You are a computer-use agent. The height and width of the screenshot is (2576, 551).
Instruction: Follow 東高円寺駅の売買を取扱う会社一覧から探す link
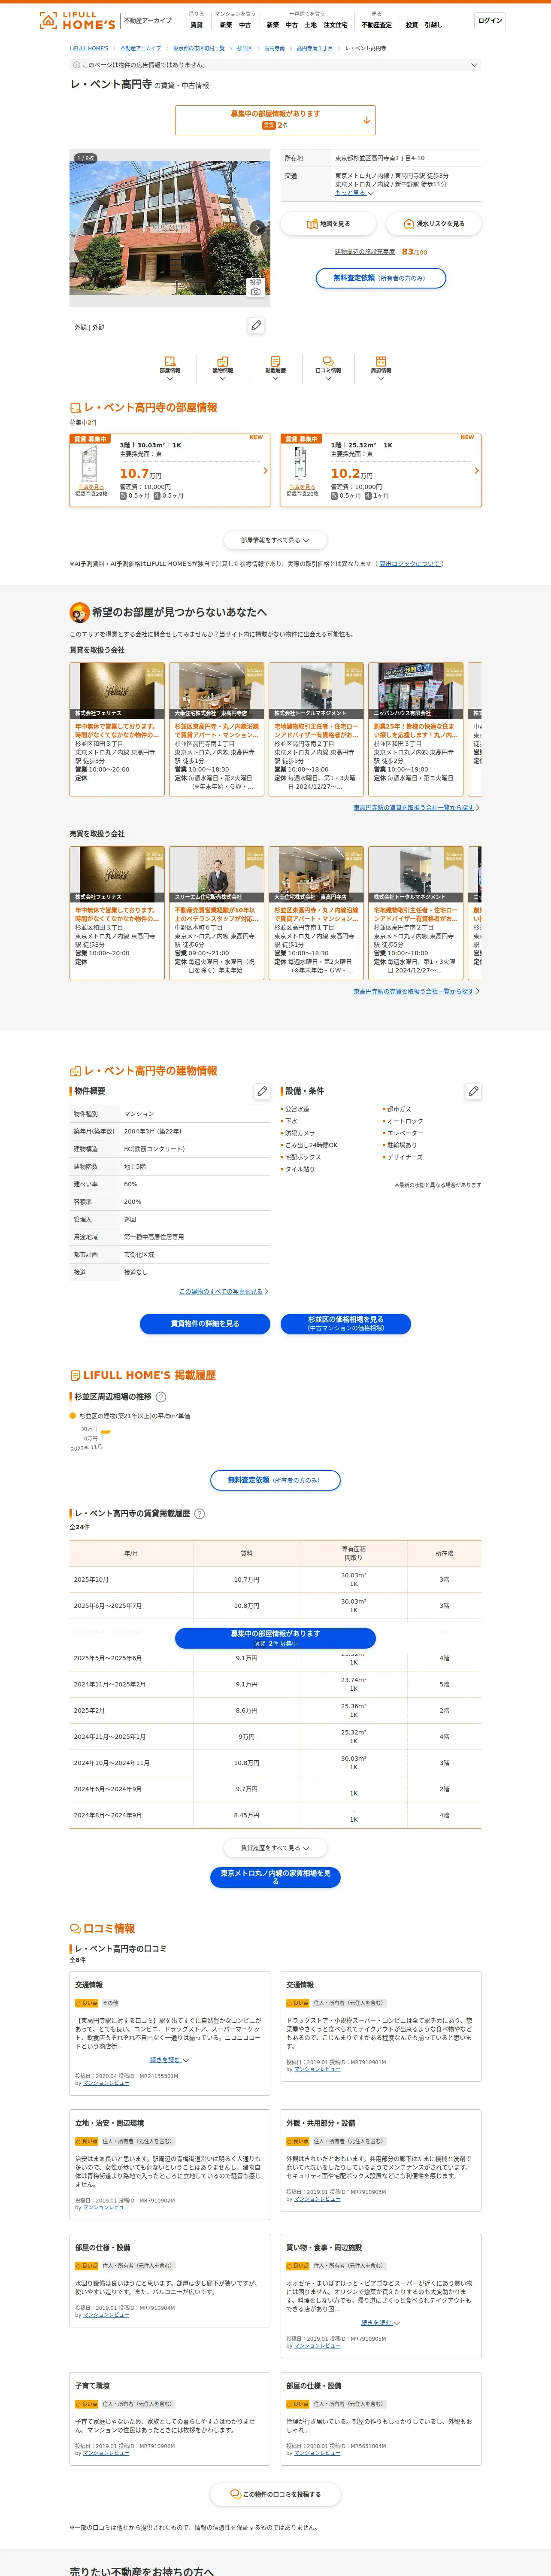pyautogui.click(x=413, y=991)
